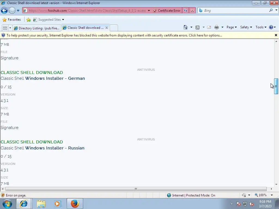Switch to Directory Listing /pub/fire tab
This screenshot has height=209, width=279.
[x=37, y=28]
